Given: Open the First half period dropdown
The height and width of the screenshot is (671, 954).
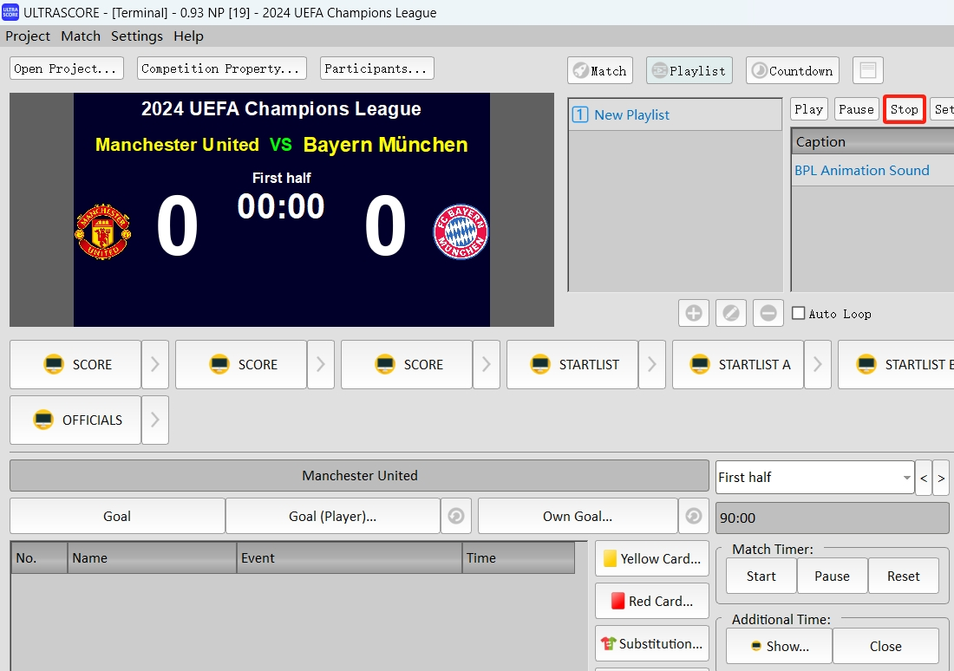Looking at the screenshot, I should coord(814,477).
